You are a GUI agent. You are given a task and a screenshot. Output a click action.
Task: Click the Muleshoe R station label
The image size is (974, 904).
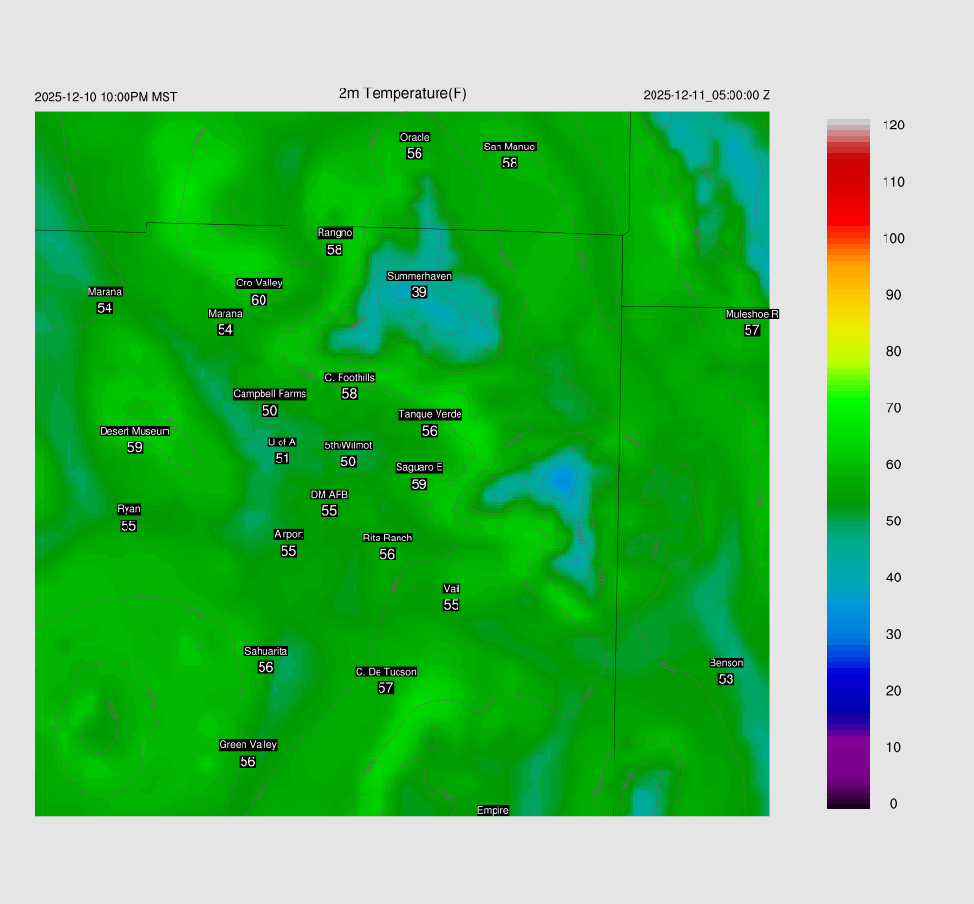[751, 314]
